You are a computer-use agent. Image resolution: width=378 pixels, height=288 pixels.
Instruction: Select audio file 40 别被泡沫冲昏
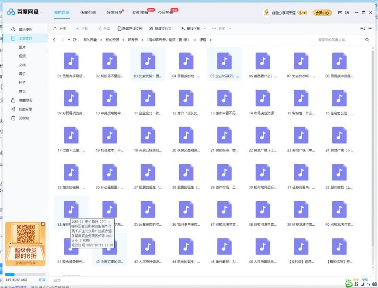[x=339, y=213]
